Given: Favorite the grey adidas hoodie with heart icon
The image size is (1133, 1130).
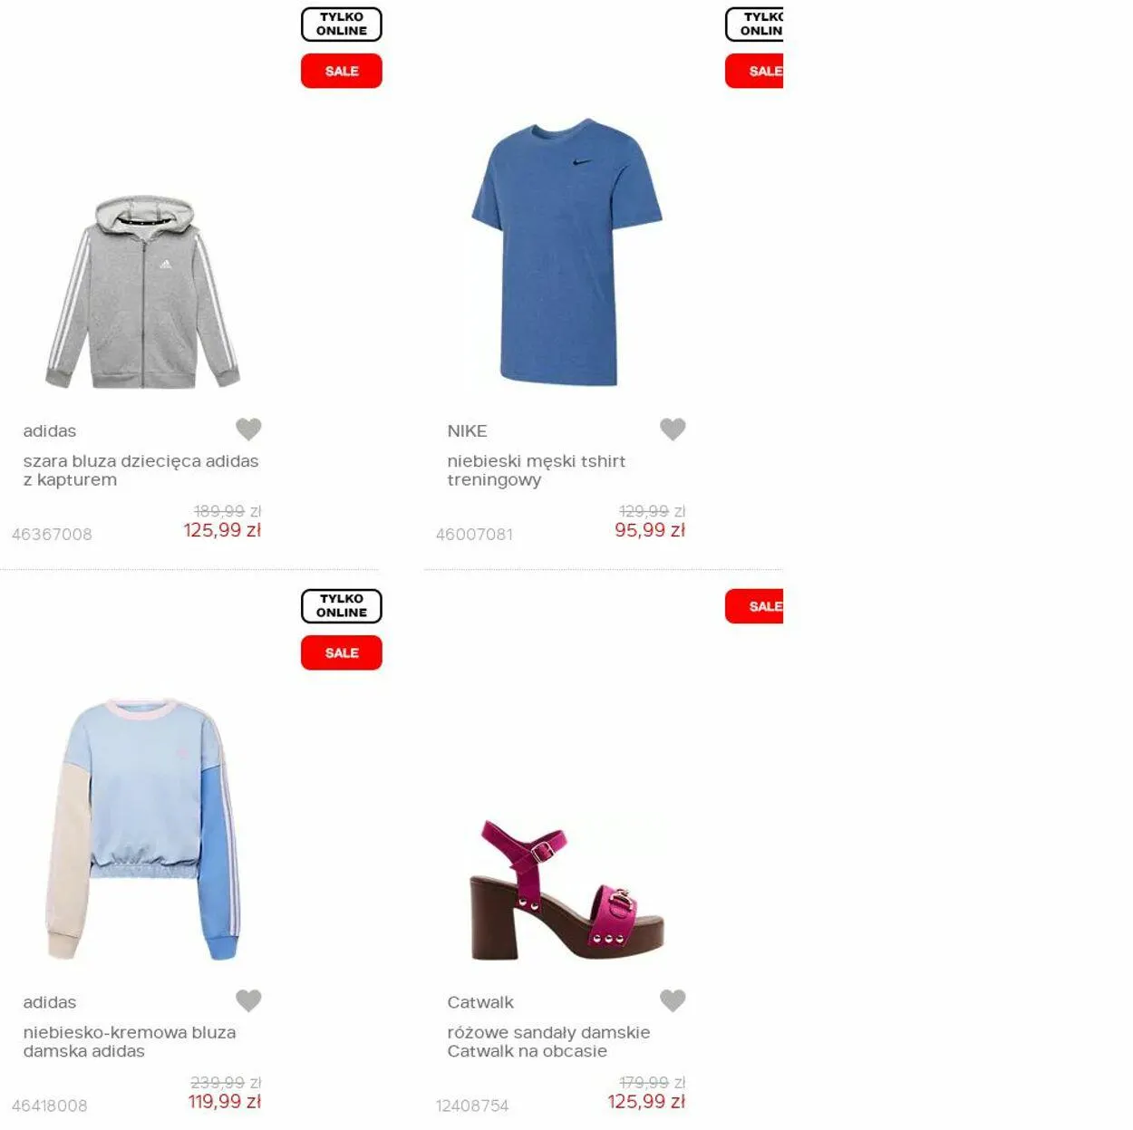Looking at the screenshot, I should point(248,429).
